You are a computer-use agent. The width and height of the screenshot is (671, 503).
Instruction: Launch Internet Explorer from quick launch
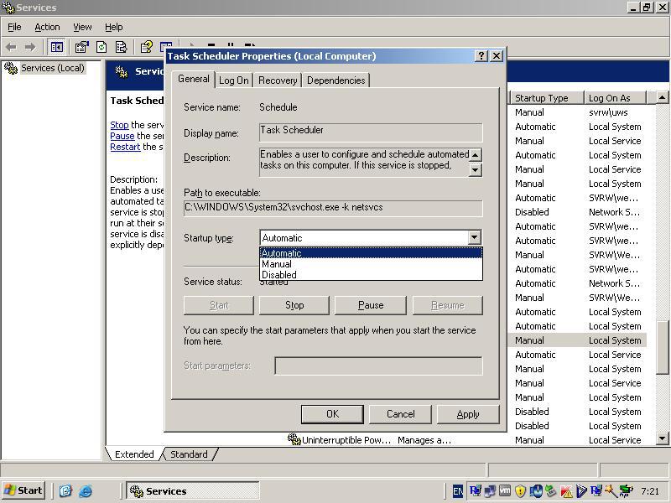[x=86, y=490]
